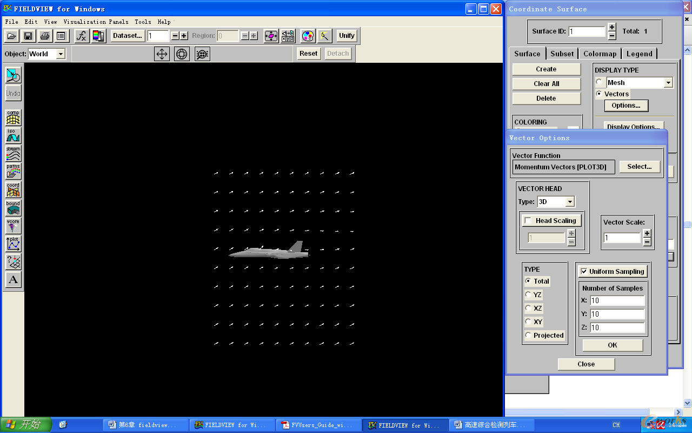Open the Vortex Core tool
The image size is (692, 433).
[13, 226]
